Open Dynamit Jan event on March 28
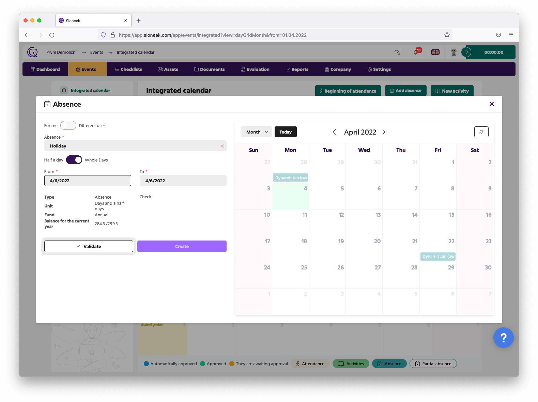This screenshot has height=402, width=538. 291,177
